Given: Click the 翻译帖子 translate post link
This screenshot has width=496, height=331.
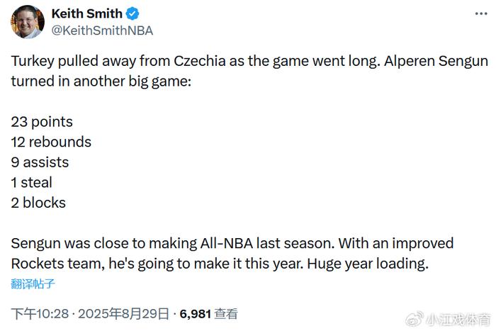Looking at the screenshot, I should [x=33, y=284].
